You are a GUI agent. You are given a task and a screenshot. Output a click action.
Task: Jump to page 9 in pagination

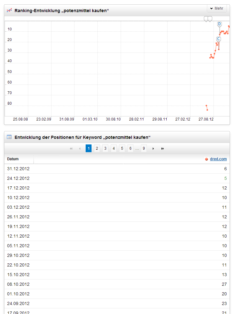point(144,148)
